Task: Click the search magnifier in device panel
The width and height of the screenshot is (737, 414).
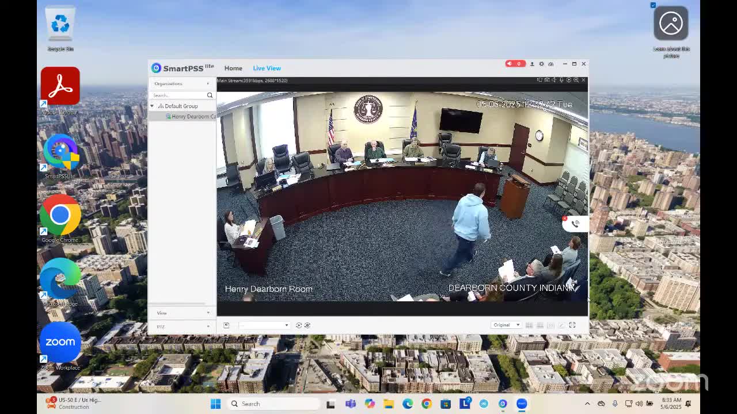Action: [210, 95]
